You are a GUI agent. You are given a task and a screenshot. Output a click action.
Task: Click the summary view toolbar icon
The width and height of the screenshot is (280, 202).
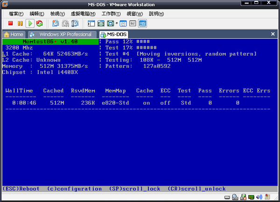pyautogui.click(x=123, y=23)
